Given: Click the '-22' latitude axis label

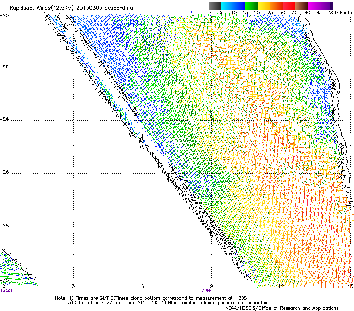Looking at the screenshot, I should click(x=4, y=67).
